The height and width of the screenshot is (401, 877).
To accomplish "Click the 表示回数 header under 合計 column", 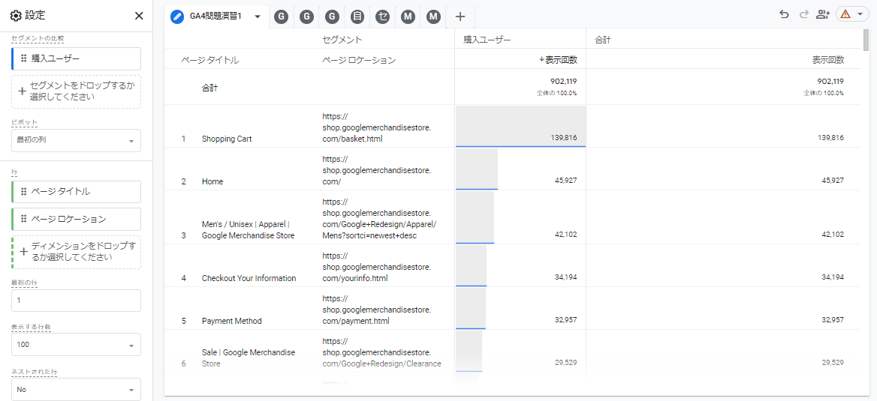I will coord(827,59).
